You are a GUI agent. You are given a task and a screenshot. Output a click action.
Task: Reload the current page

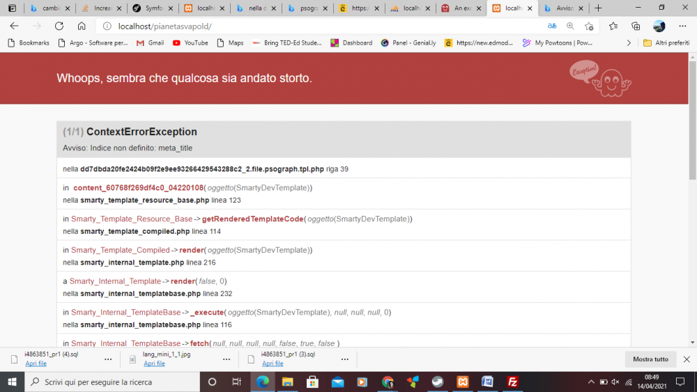(59, 26)
